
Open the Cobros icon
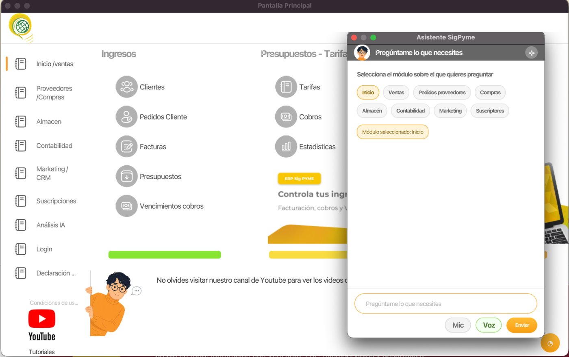tap(286, 117)
